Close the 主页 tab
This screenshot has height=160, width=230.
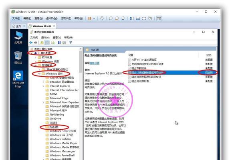(x=24, y=26)
